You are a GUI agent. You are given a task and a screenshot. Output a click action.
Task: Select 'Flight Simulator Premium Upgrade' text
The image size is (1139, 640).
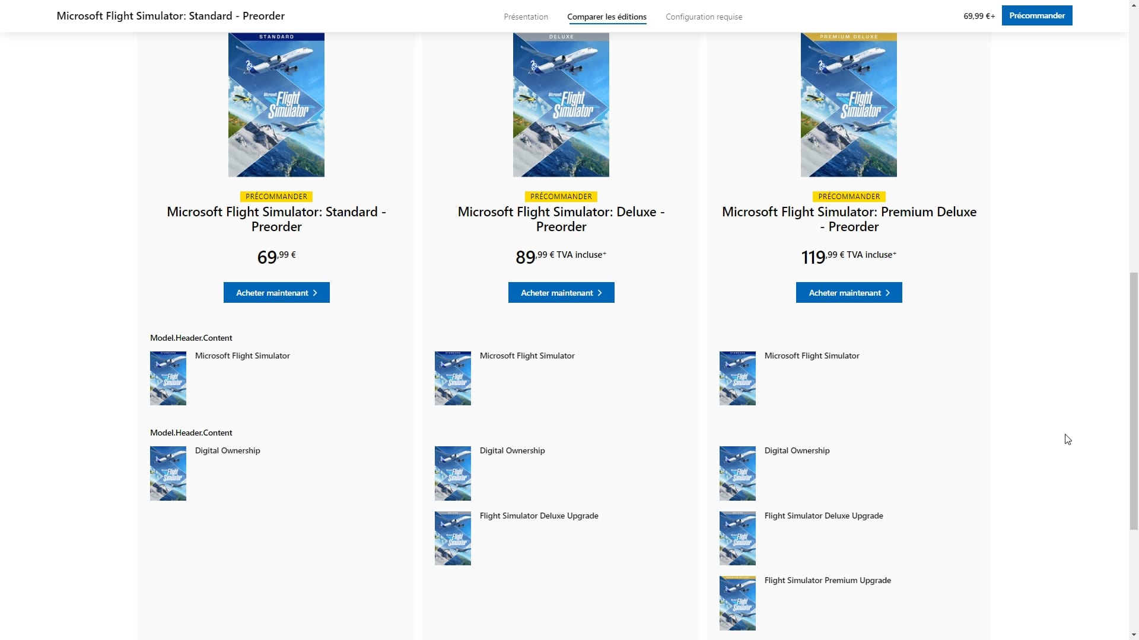click(828, 581)
